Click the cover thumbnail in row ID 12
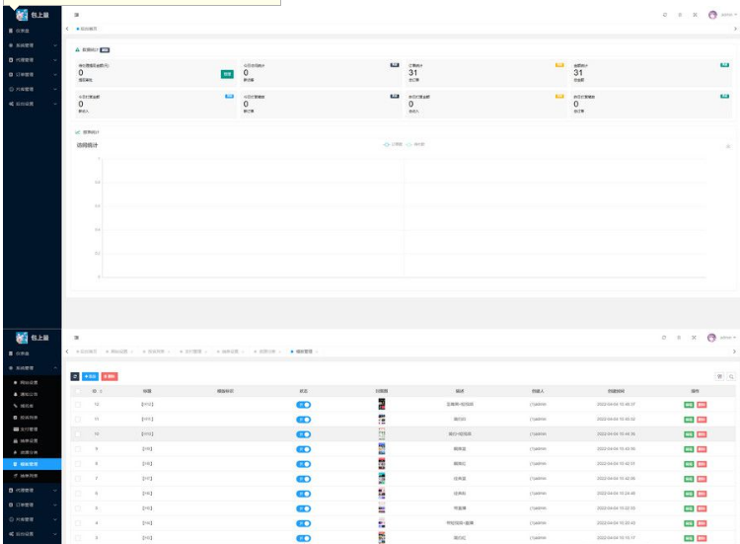Image resolution: width=740 pixels, height=544 pixels. point(382,405)
